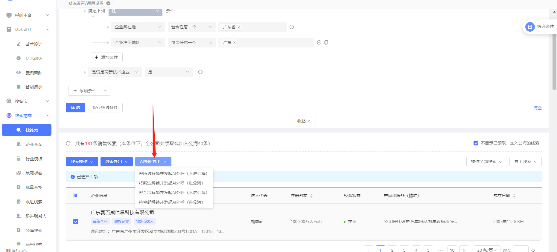
Task: Click the 企业查询 icon in sidebar
Action: (x=19, y=144)
